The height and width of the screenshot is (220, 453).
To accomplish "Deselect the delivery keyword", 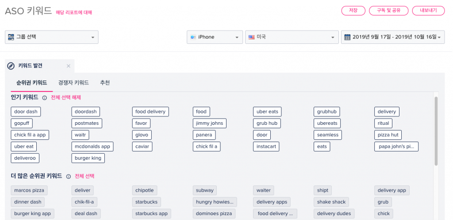I will click(387, 112).
